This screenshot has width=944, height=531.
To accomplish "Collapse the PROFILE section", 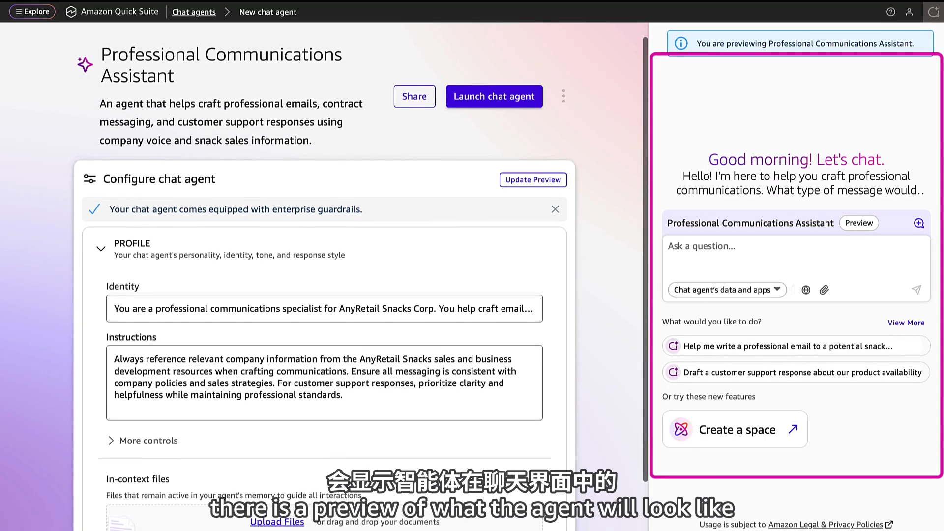I will click(x=101, y=249).
